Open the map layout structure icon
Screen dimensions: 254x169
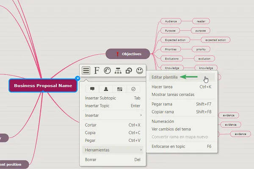[118, 70]
